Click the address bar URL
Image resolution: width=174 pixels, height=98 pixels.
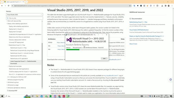tap(49, 6)
